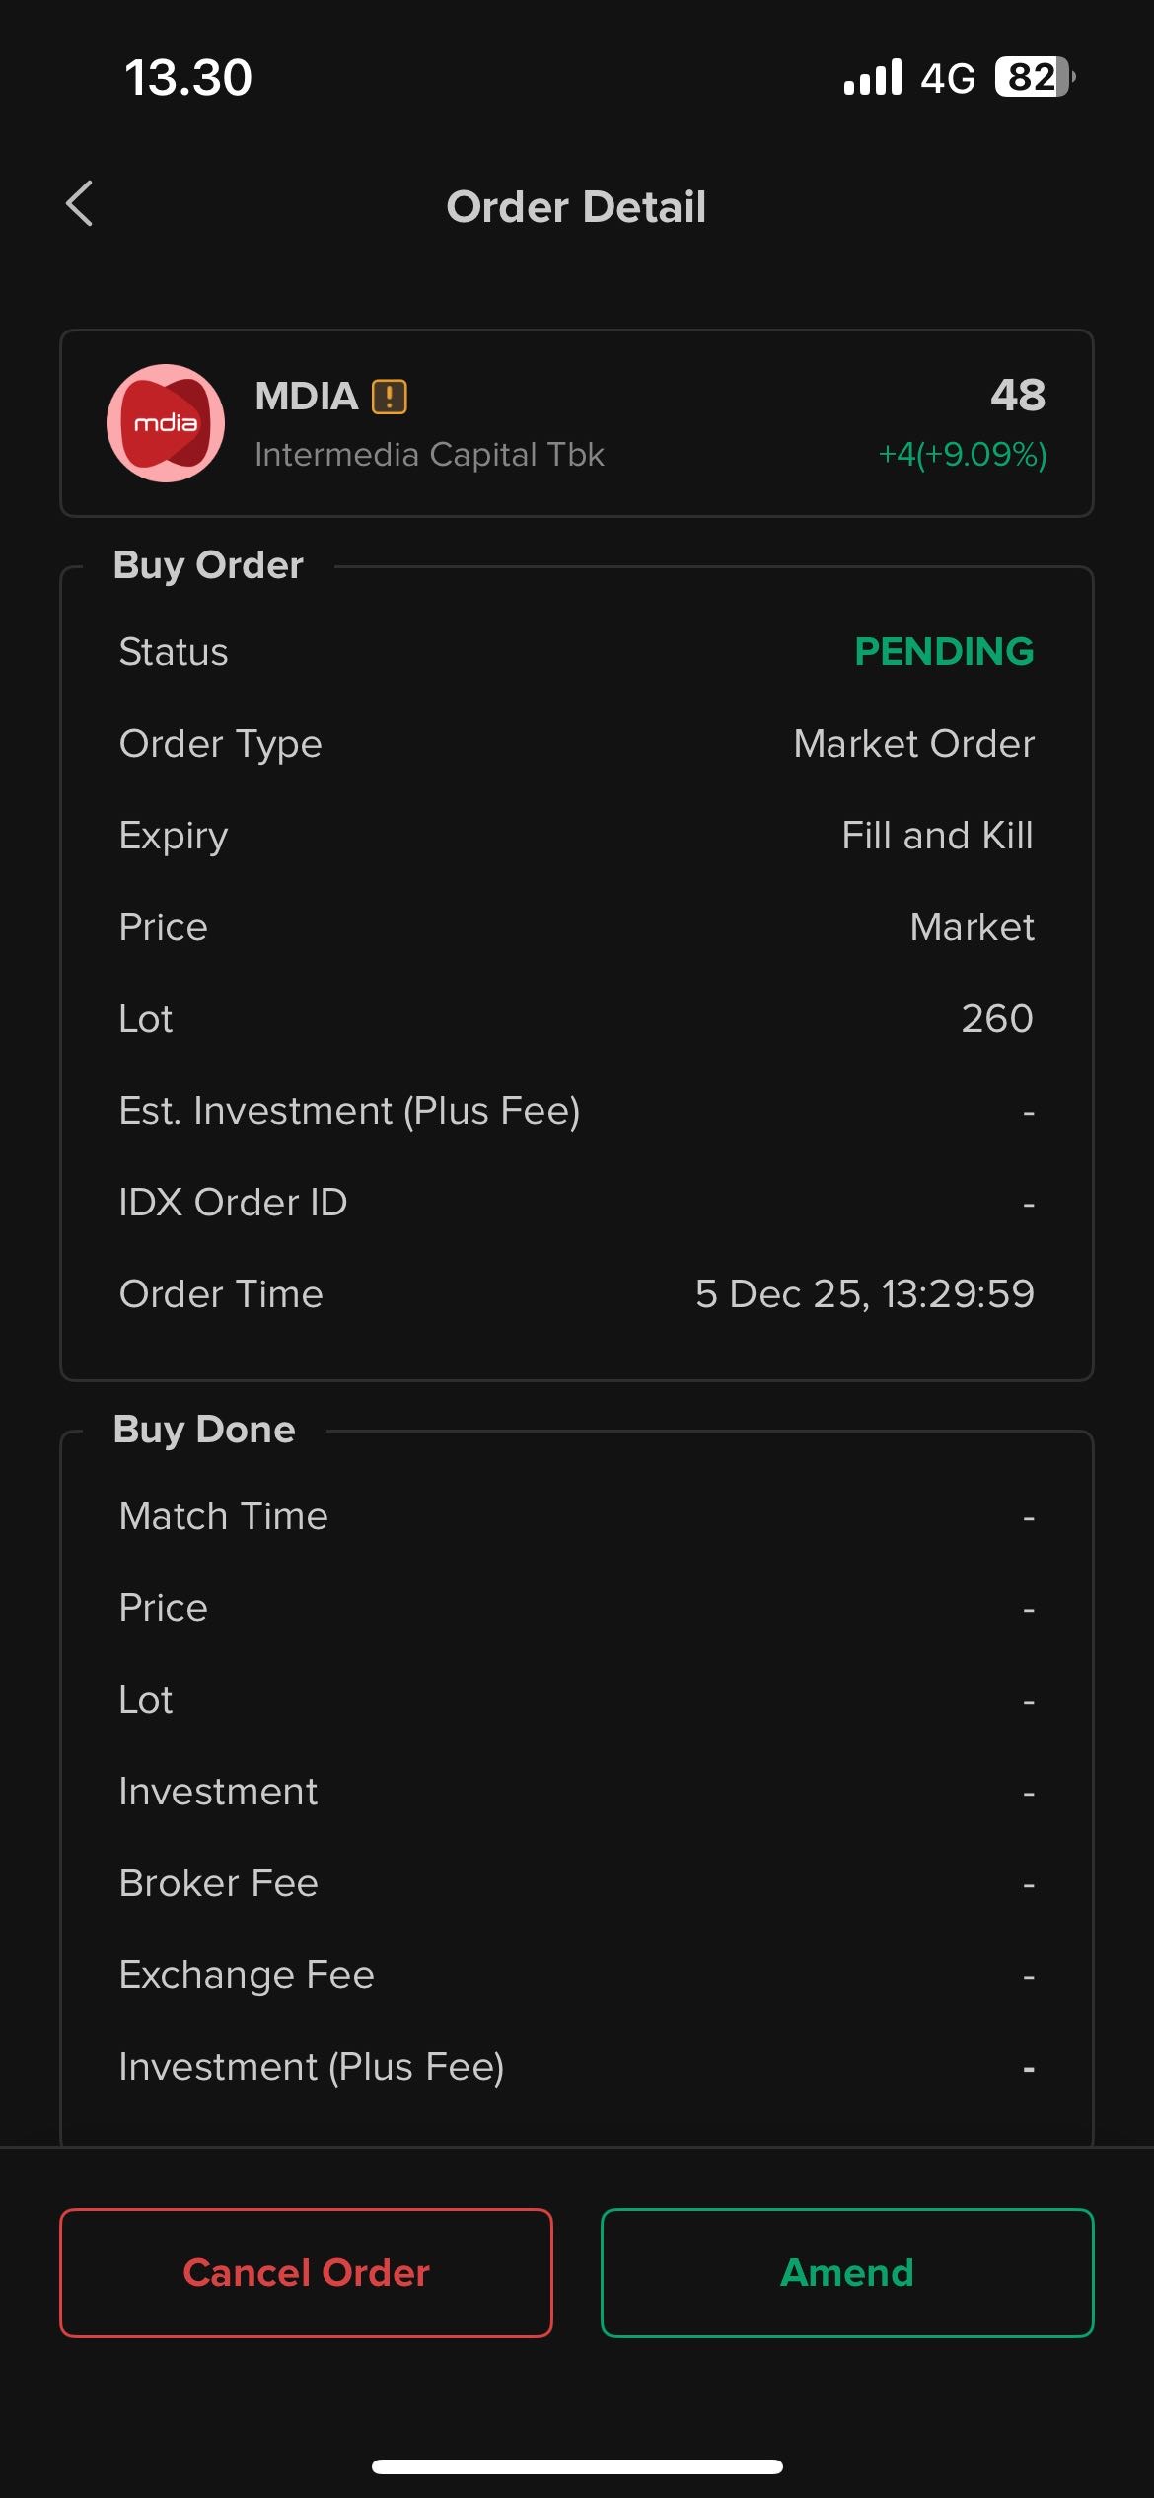Tap the cellular signal strength icon
The height and width of the screenshot is (2498, 1154).
[x=873, y=77]
